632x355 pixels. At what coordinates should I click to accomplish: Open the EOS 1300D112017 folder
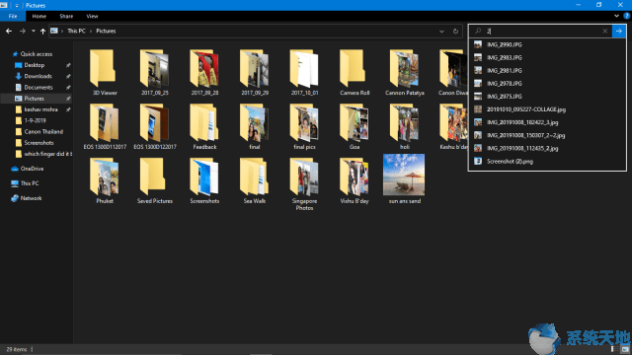(x=105, y=127)
